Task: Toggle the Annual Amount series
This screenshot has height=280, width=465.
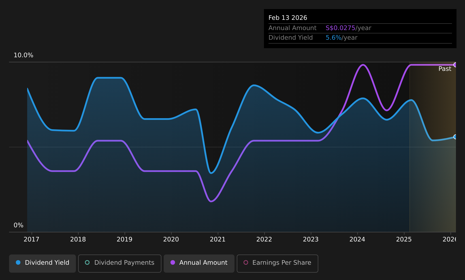Action: (x=199, y=263)
